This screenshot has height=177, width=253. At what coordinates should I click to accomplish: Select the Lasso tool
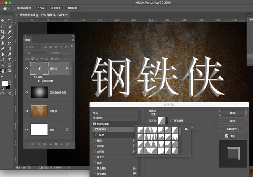tap(3, 26)
